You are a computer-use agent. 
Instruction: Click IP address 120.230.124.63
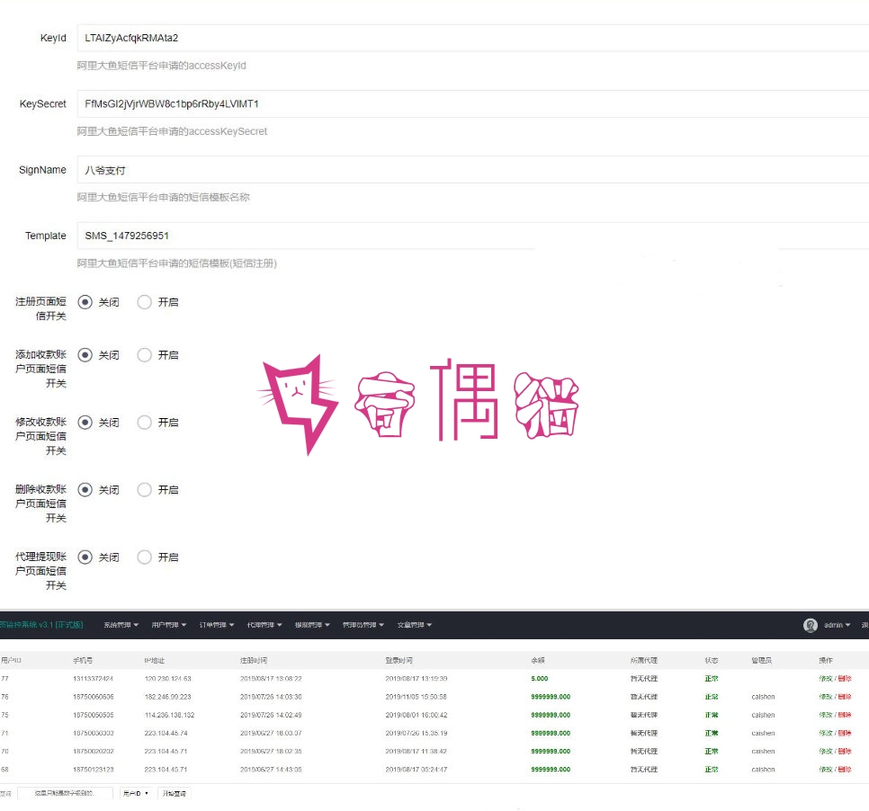tap(168, 679)
